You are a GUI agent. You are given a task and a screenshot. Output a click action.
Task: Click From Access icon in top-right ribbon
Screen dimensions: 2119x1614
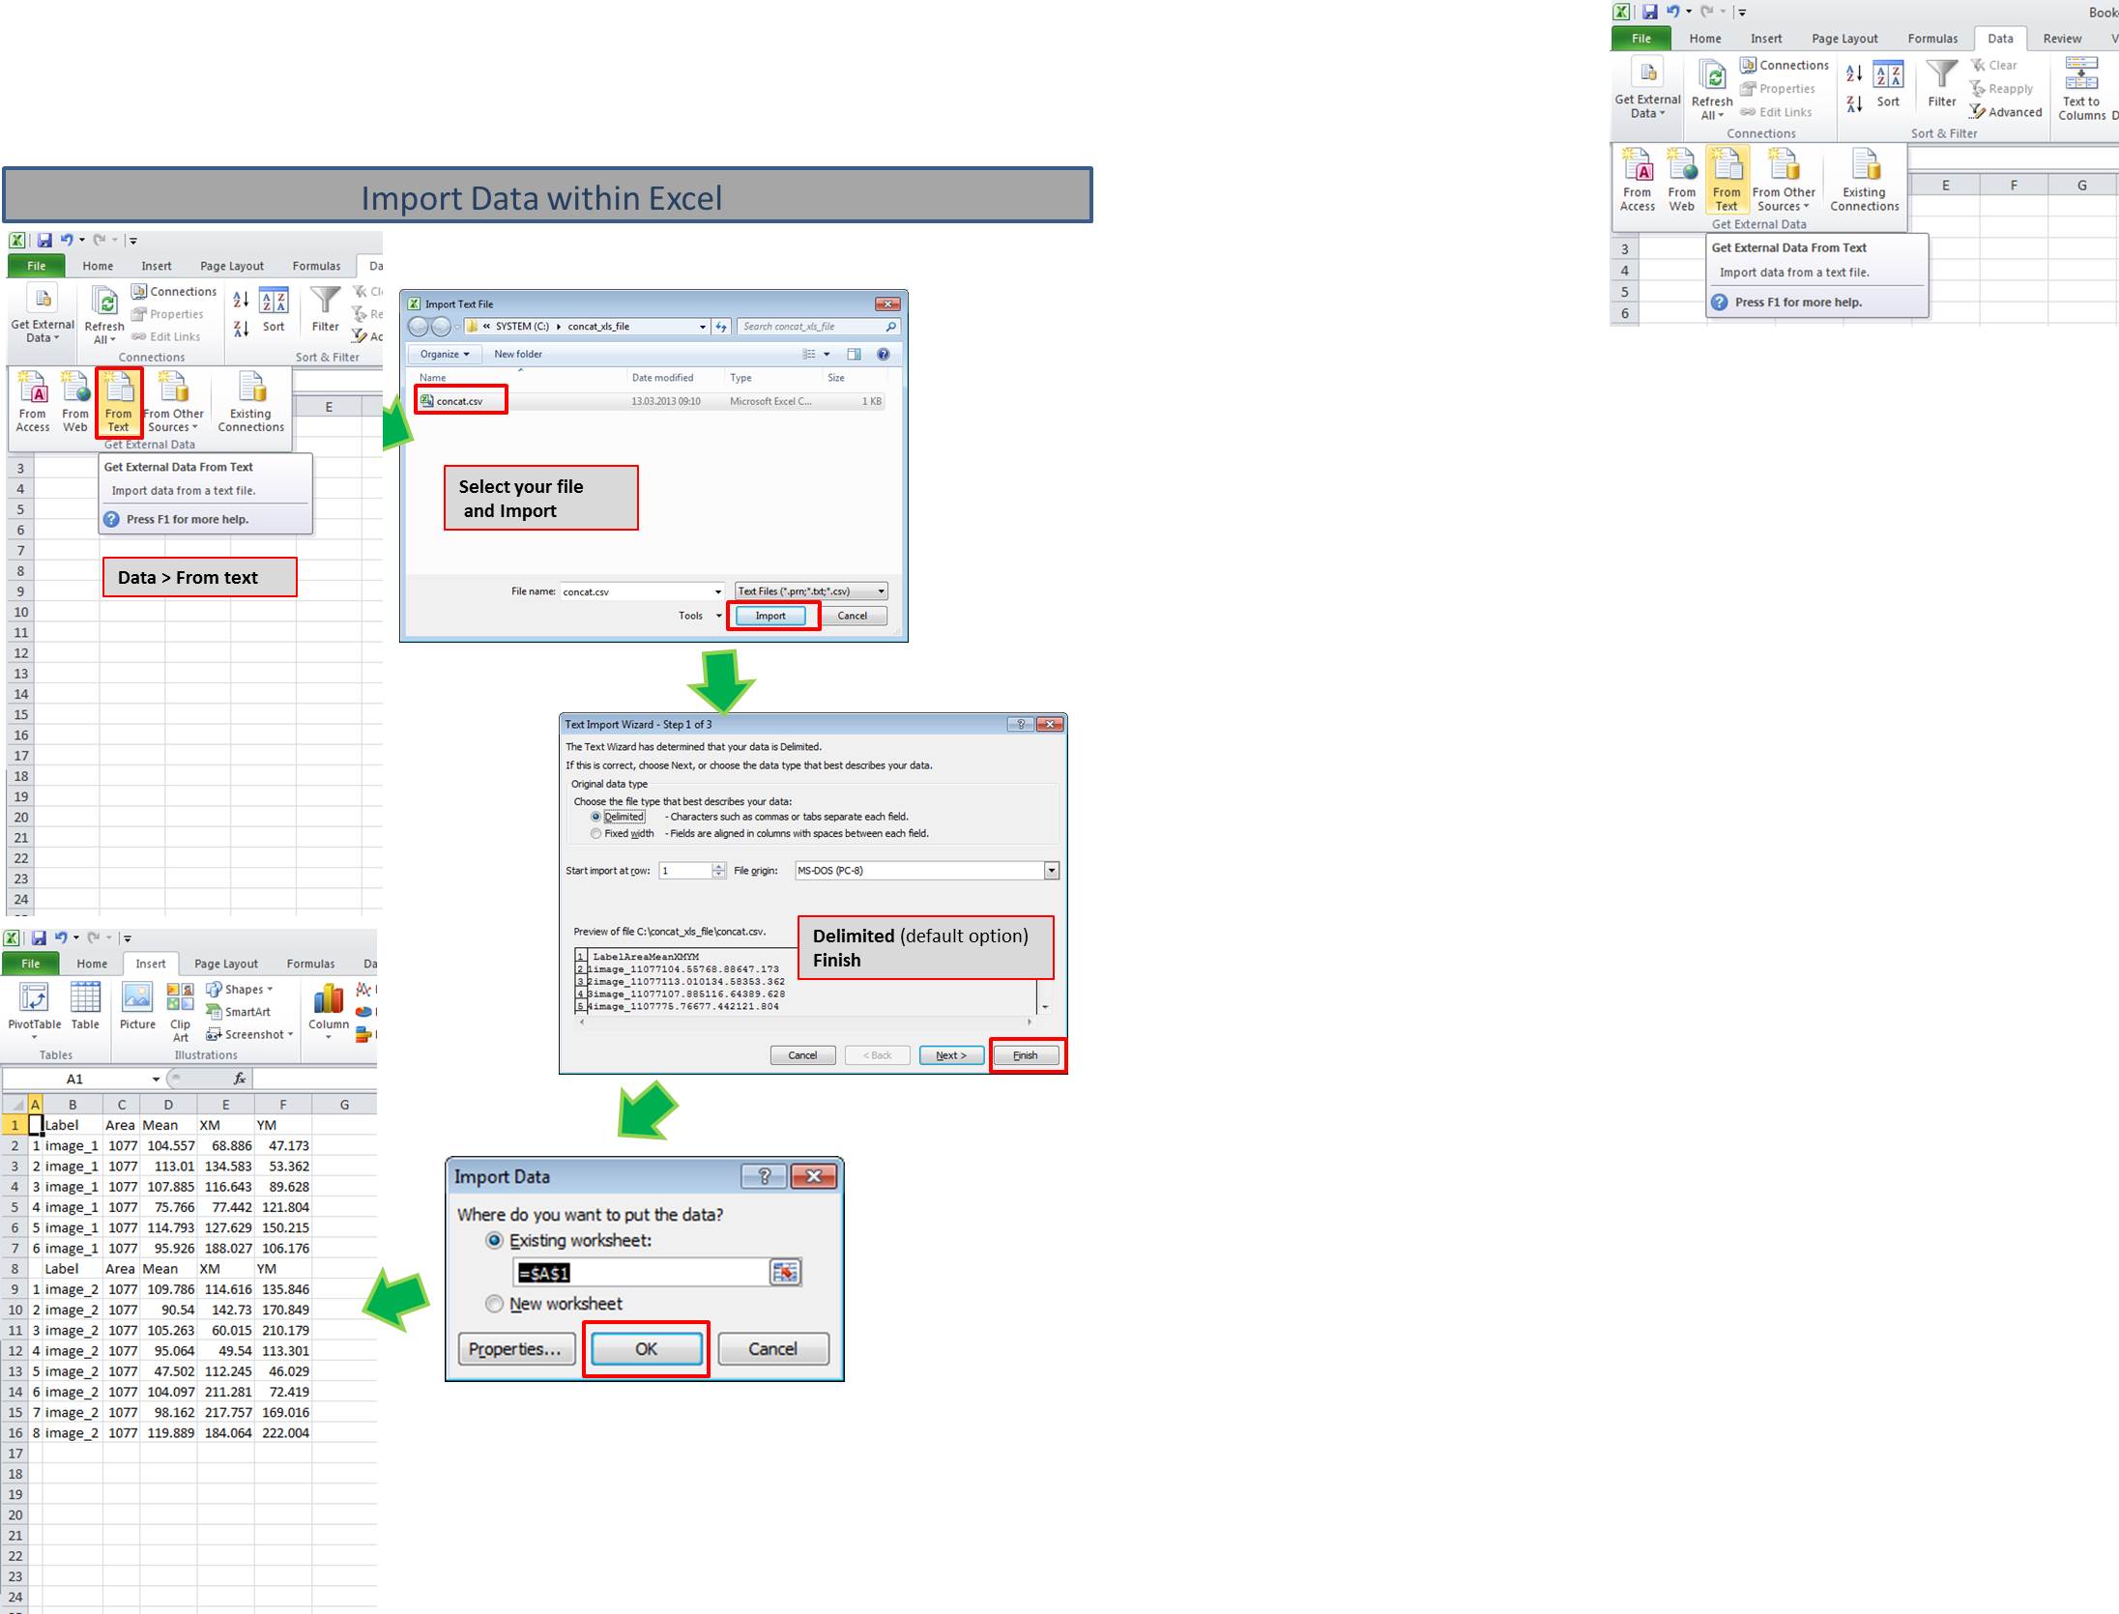1637,168
